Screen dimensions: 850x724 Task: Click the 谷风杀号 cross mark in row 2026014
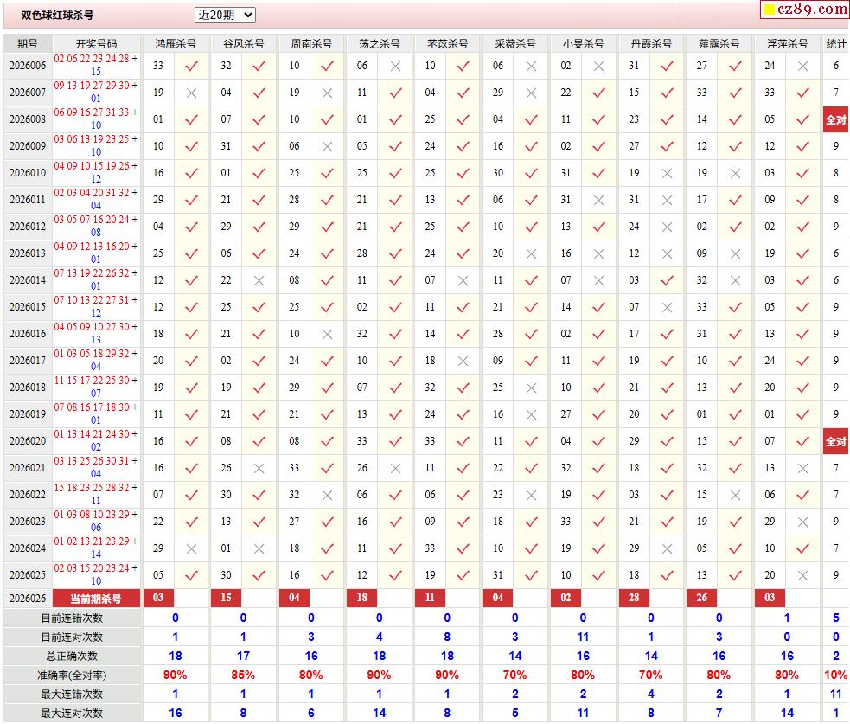click(x=259, y=280)
